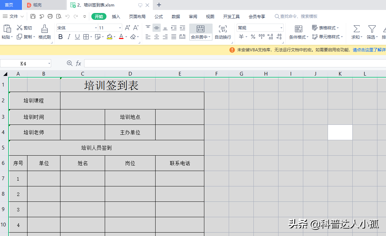Click the Start (开始) ribbon tab
The height and width of the screenshot is (236, 386).
coord(99,16)
